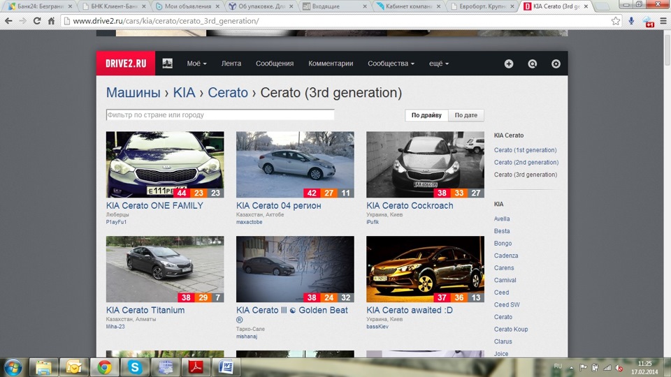671x377 pixels.
Task: Open user profile maxactobe
Action: click(249, 222)
